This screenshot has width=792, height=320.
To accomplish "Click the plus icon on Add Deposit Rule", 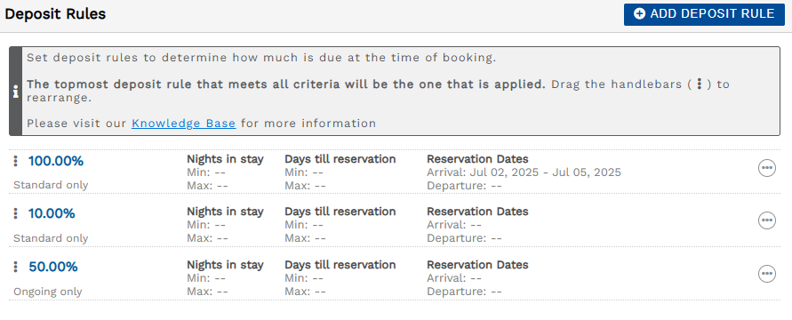I will click(639, 14).
